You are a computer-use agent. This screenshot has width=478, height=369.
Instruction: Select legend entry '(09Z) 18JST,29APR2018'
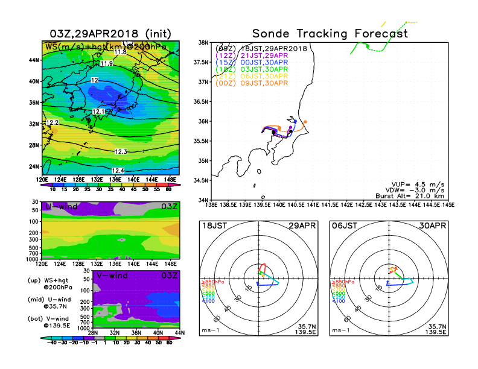click(x=261, y=48)
